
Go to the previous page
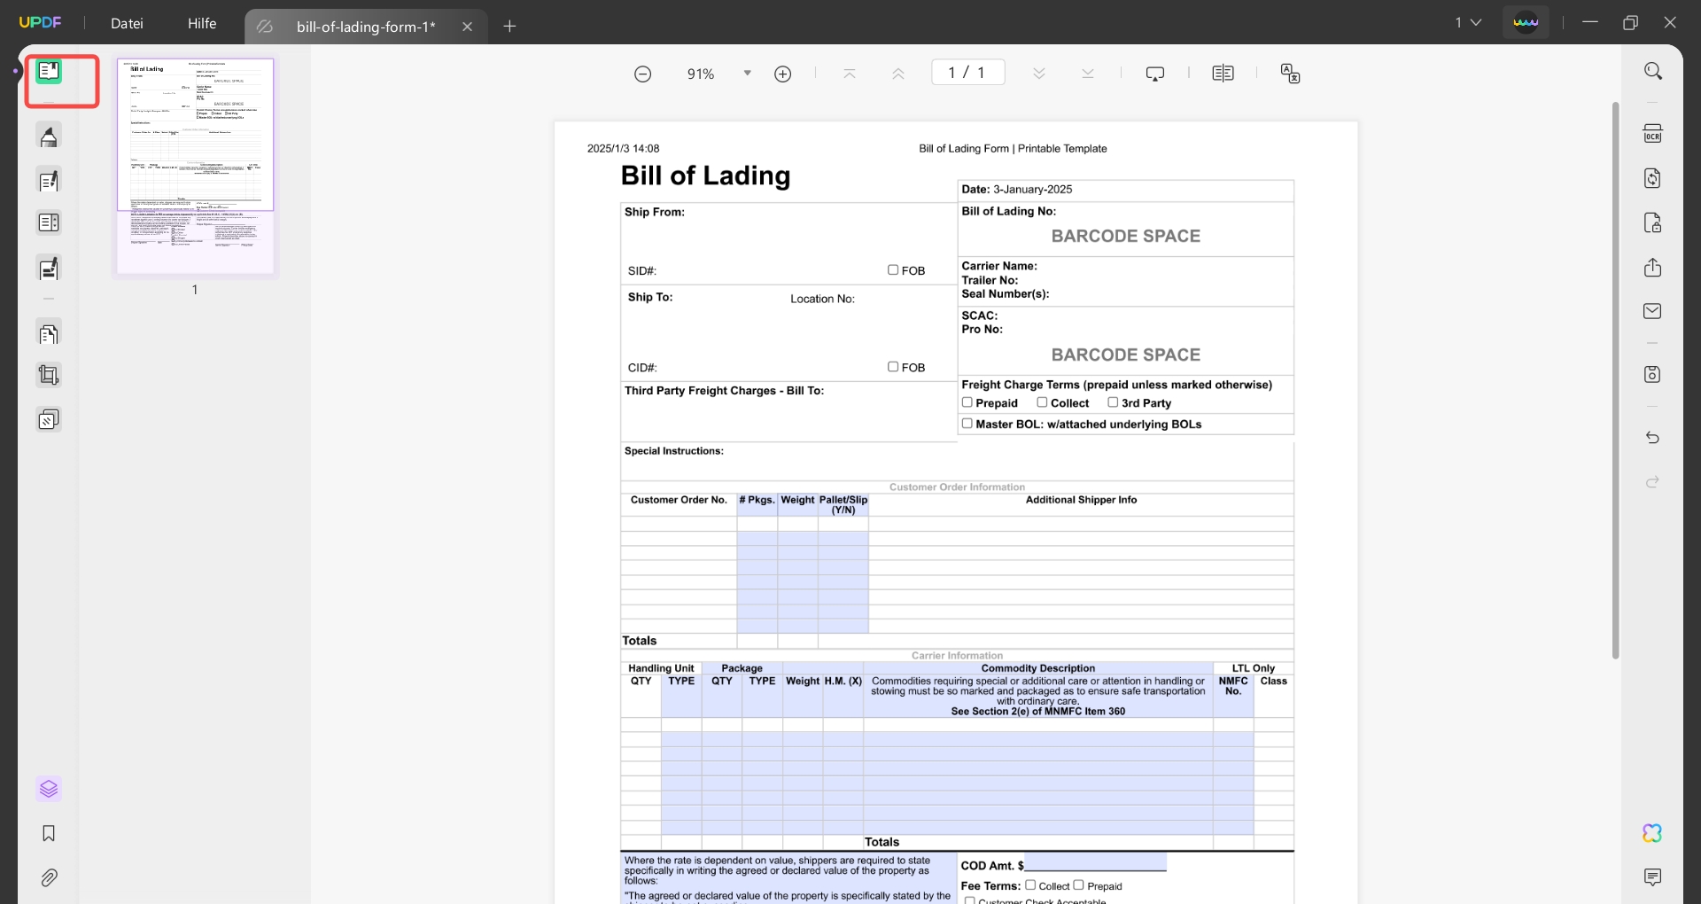pyautogui.click(x=898, y=74)
